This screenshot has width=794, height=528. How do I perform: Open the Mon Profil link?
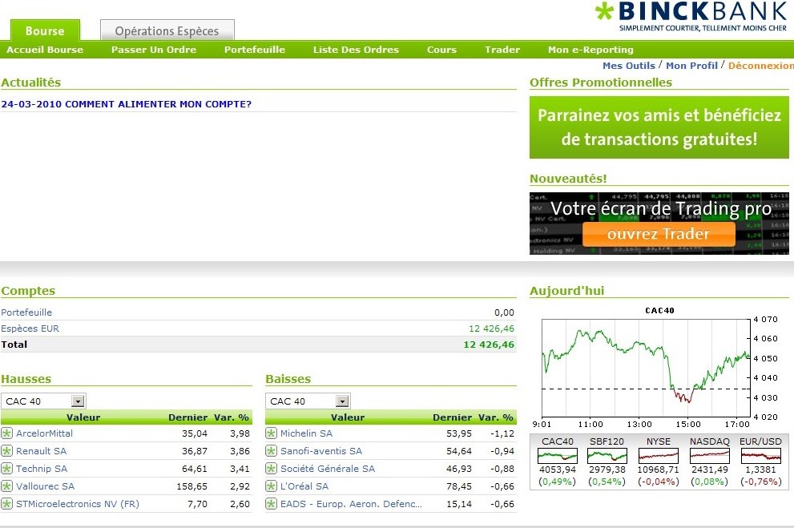coord(691,66)
